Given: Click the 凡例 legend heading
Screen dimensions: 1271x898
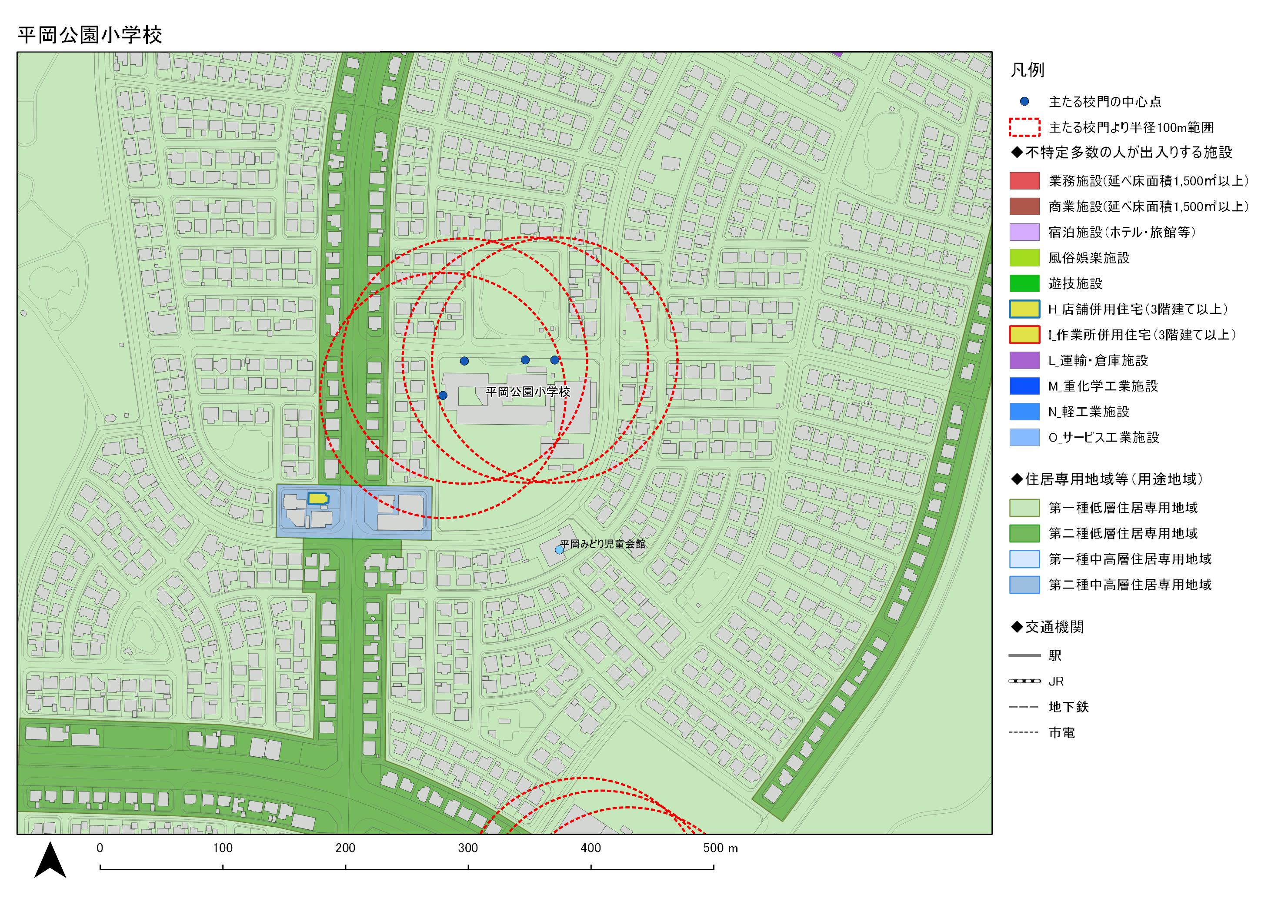Looking at the screenshot, I should coord(1027,70).
